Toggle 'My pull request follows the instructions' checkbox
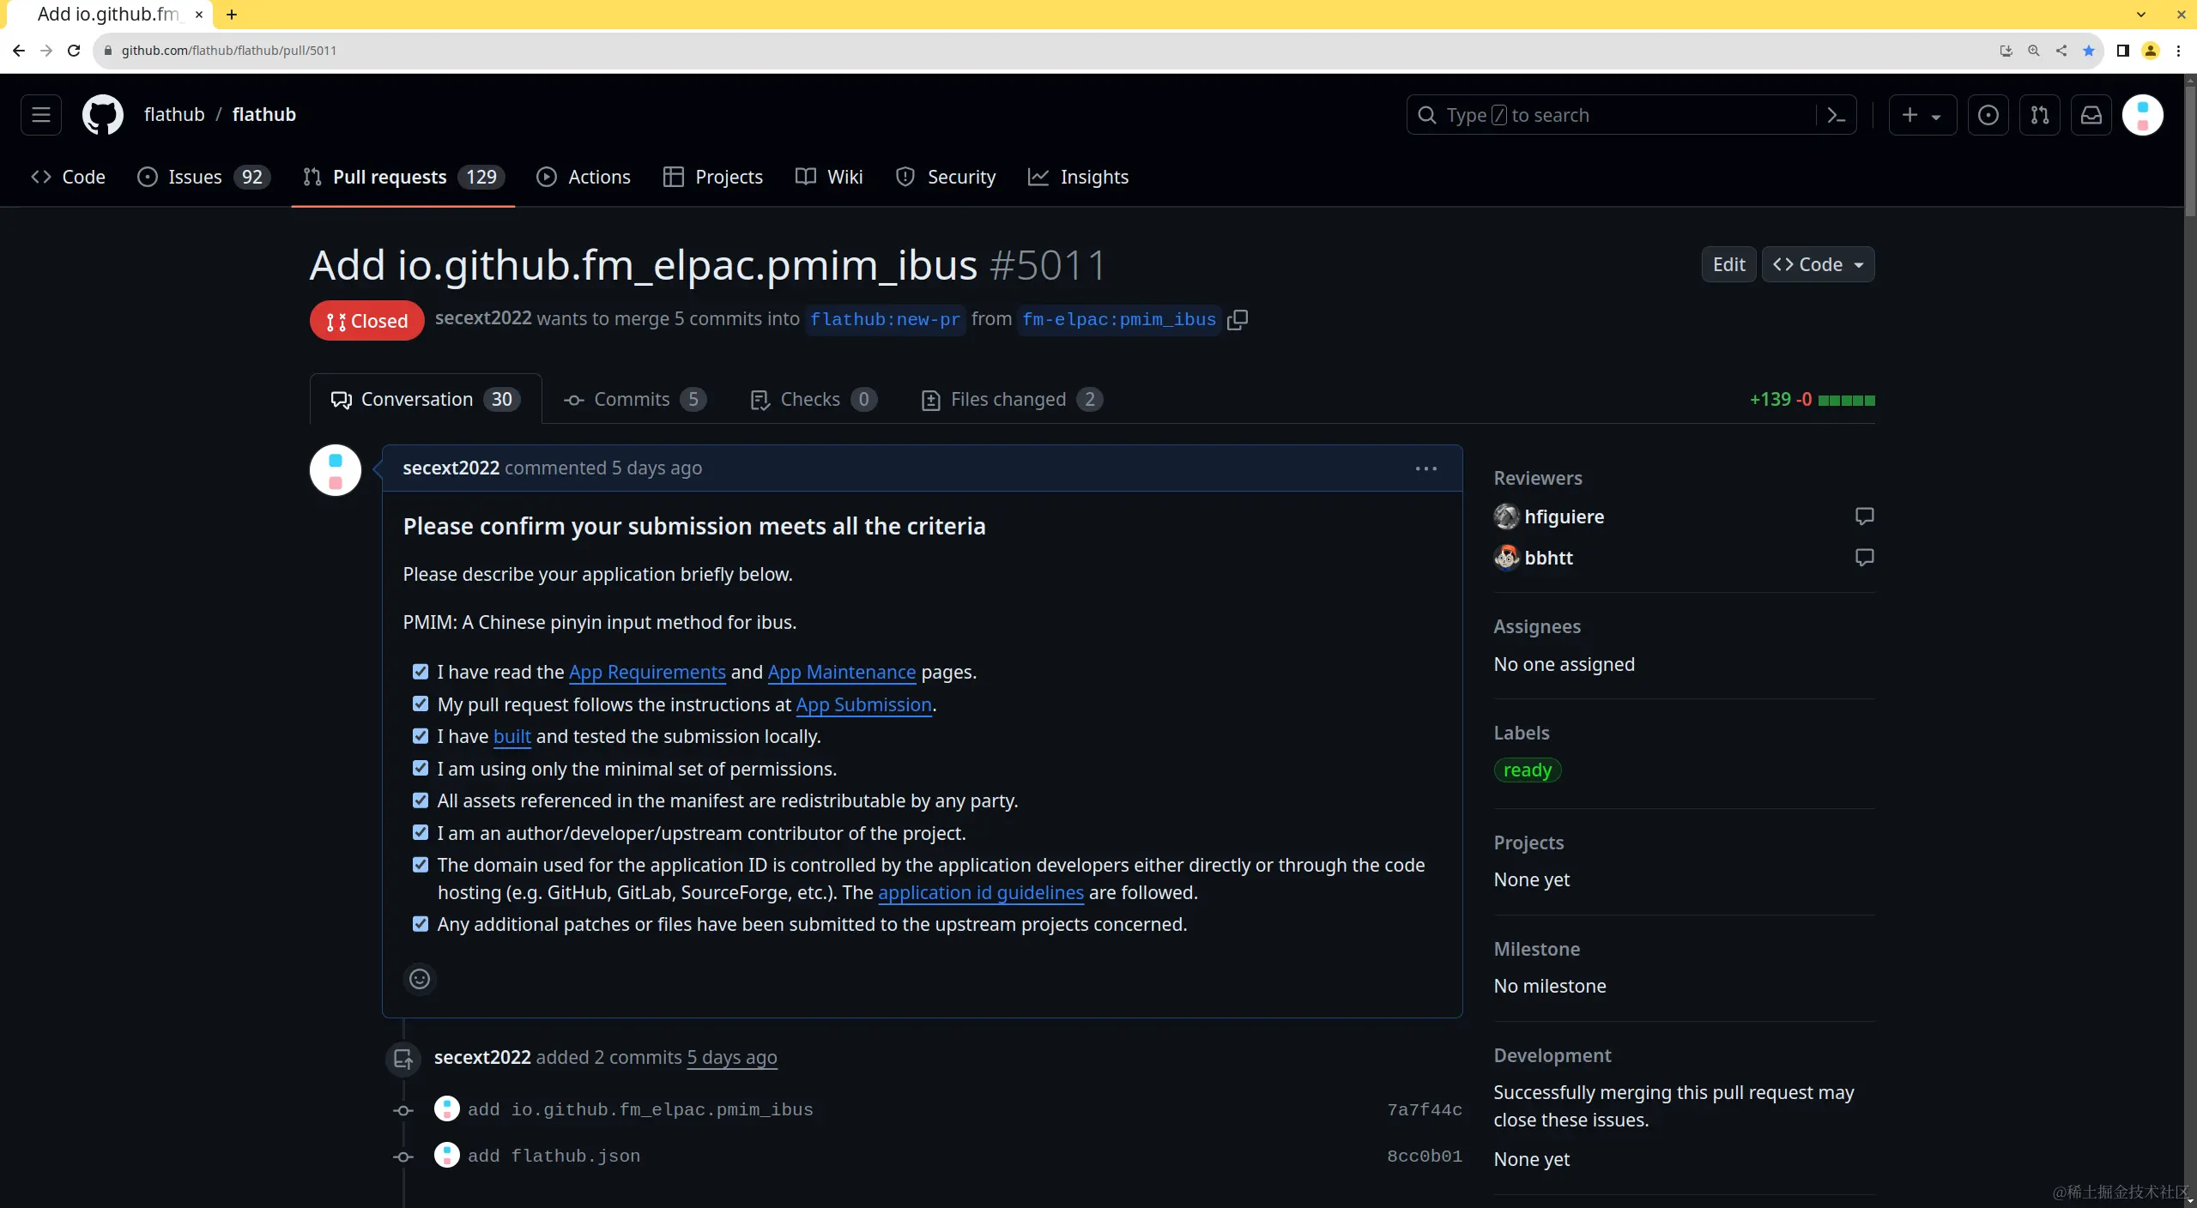Viewport: 2197px width, 1208px height. [421, 704]
